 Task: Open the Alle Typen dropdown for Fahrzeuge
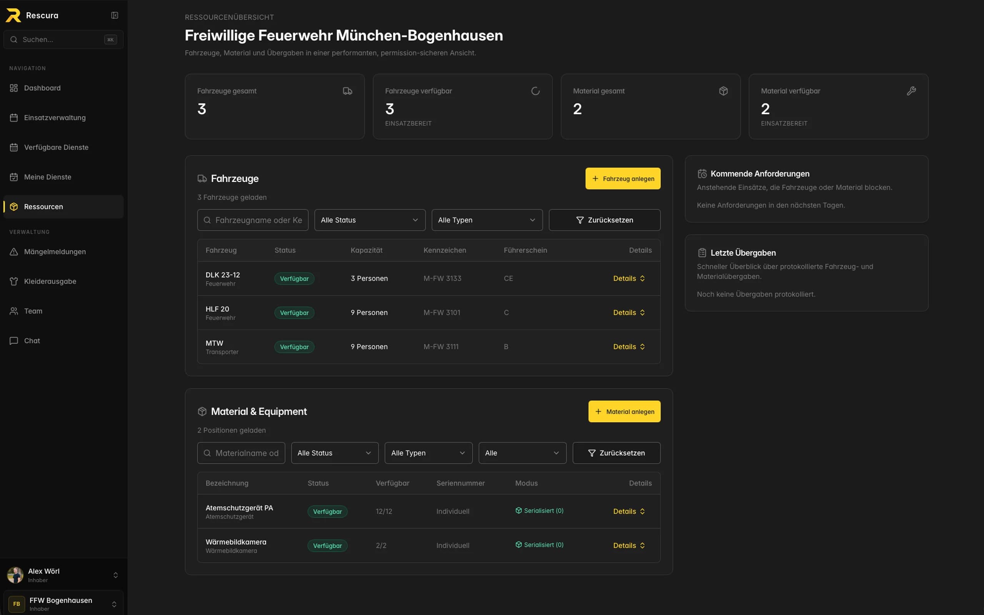pos(487,220)
